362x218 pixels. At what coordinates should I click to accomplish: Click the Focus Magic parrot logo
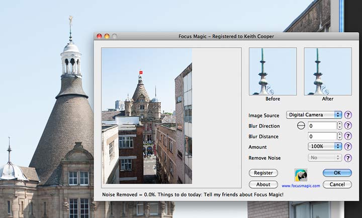[x=301, y=175]
